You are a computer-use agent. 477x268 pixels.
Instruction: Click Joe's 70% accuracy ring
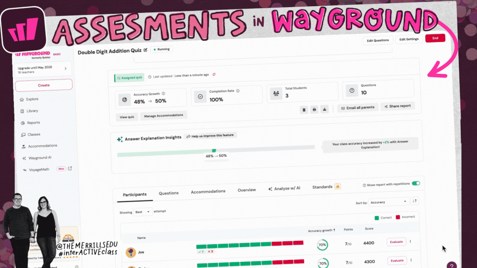pos(322,245)
